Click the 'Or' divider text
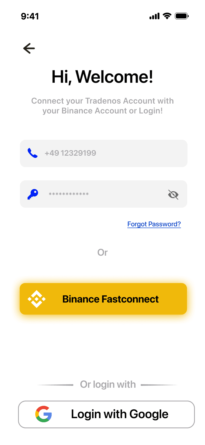Screen dimensions: 205x445 pos(102,252)
